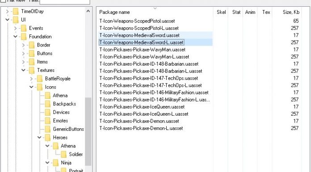The width and height of the screenshot is (311, 172).
Task: Collapse the Heroes folder node
Action: [39, 137]
